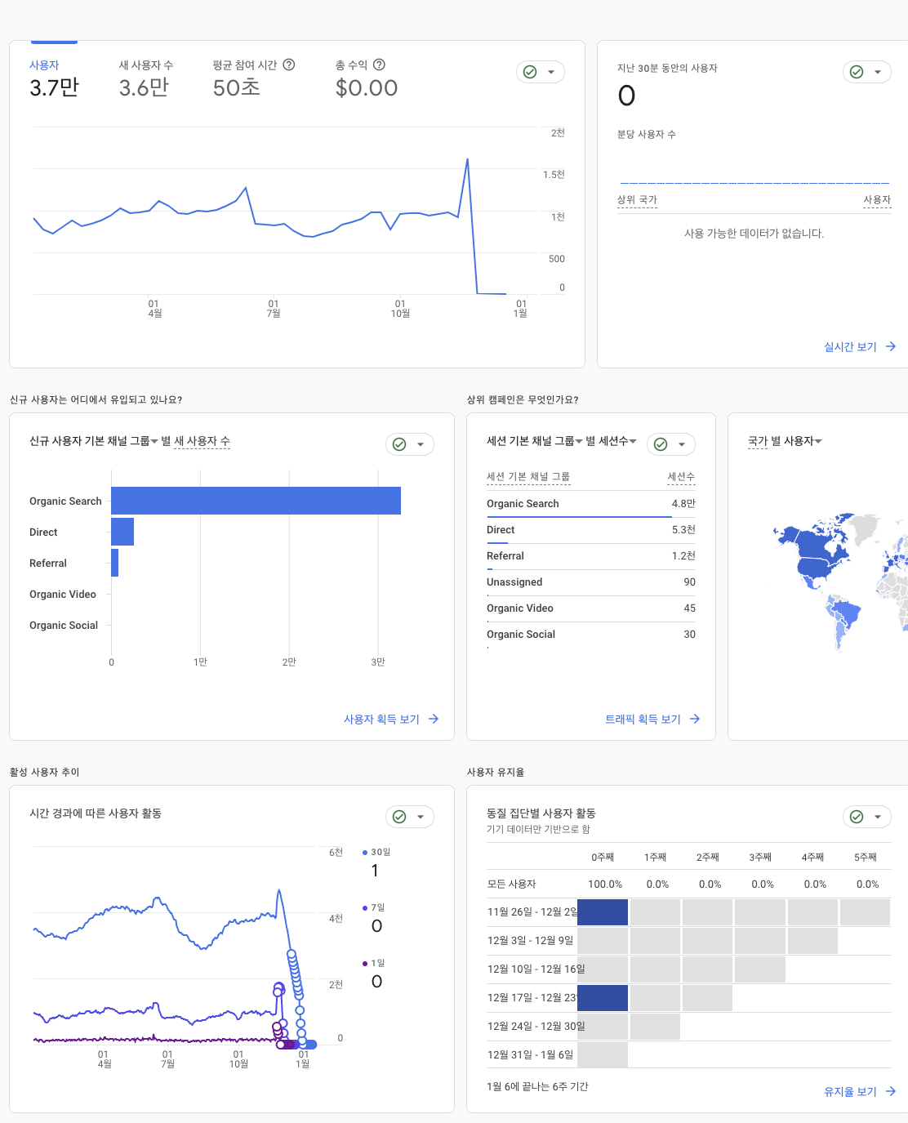Click the Organic Search bar in chart

[256, 501]
